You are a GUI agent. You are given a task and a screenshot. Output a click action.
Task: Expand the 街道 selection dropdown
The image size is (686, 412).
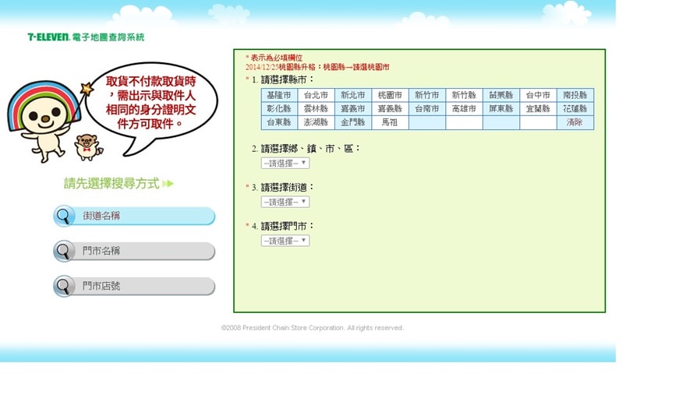[285, 202]
